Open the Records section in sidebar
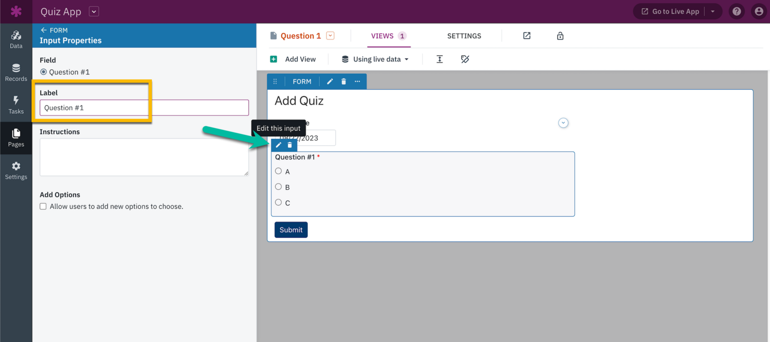This screenshot has width=770, height=342. tap(16, 72)
